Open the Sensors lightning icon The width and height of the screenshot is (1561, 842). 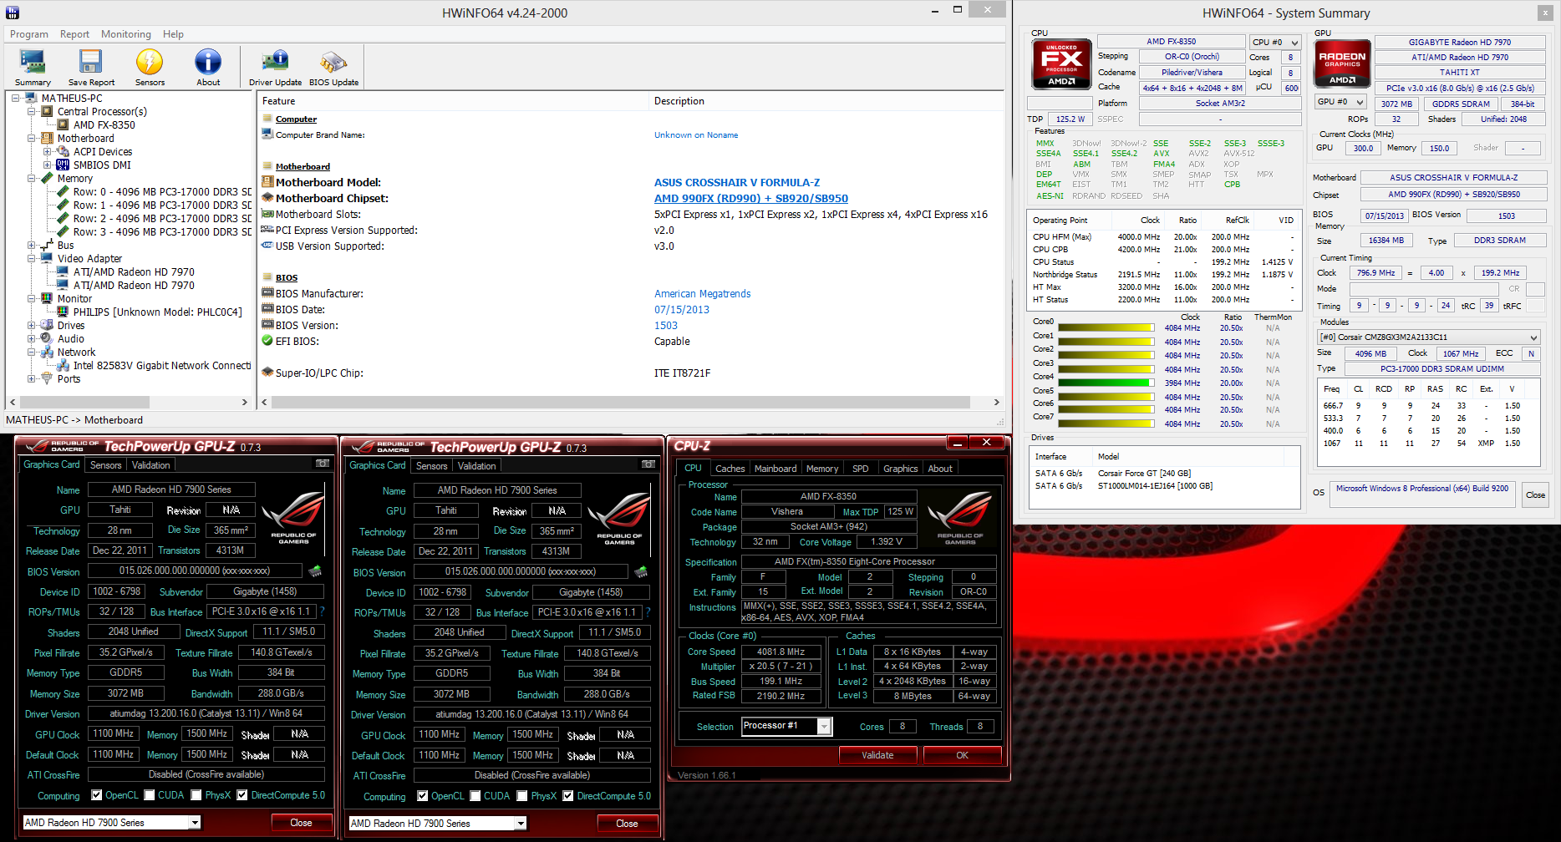[150, 67]
